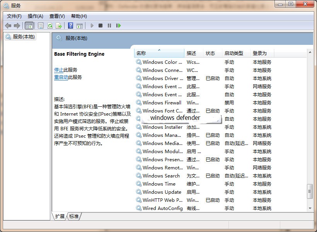Select the Windows Modul... service row name
The width and height of the screenshot is (317, 232).
click(163, 151)
